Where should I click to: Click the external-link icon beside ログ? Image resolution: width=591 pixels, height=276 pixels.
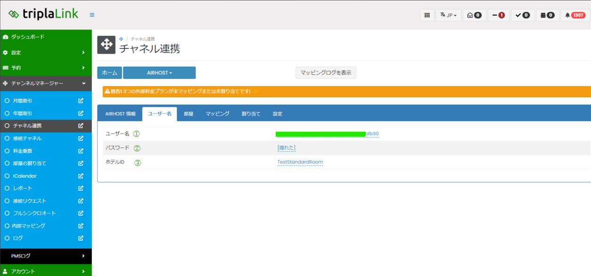point(81,238)
